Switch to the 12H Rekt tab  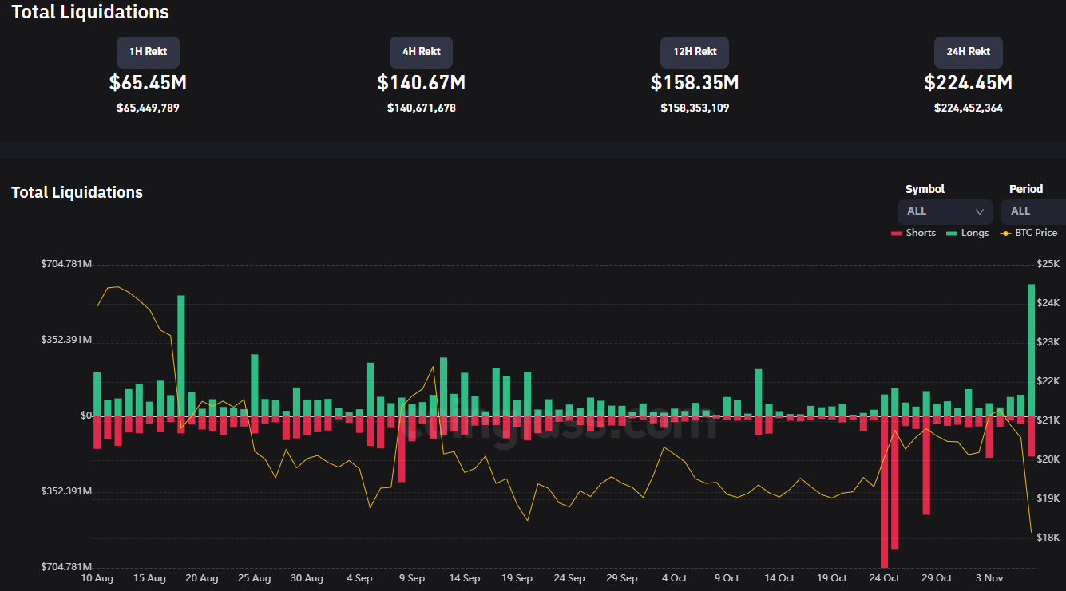(x=694, y=52)
